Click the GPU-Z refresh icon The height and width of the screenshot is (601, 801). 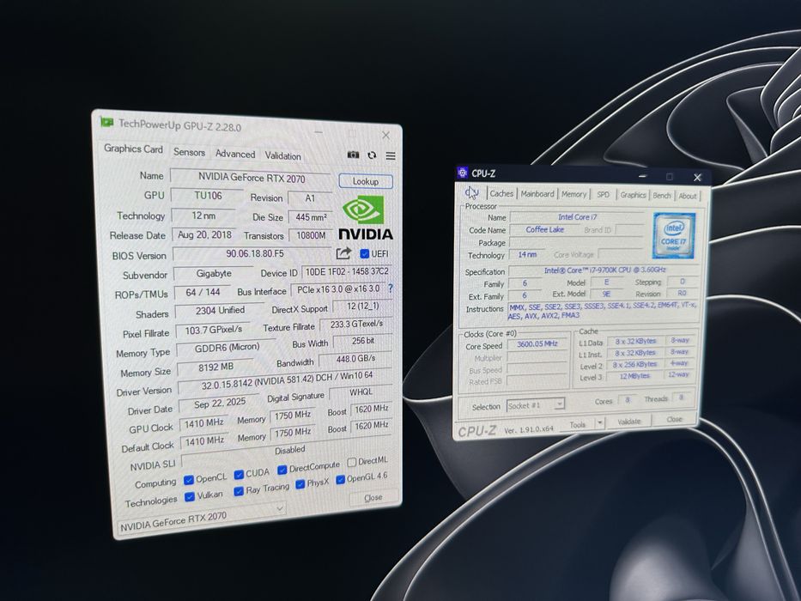pyautogui.click(x=372, y=155)
